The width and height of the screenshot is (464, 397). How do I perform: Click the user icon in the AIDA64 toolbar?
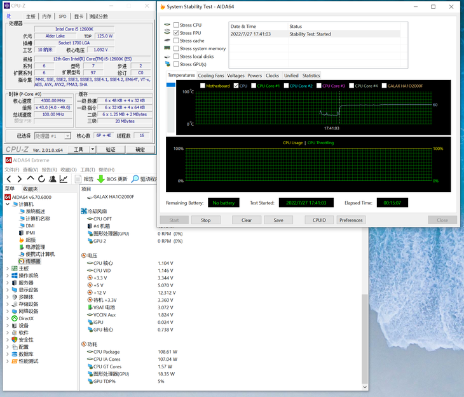[x=53, y=179]
